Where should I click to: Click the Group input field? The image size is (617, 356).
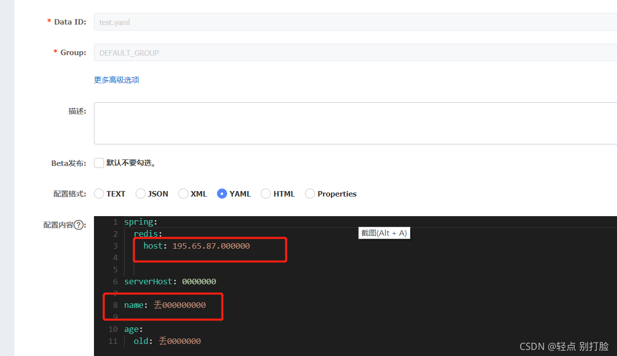[355, 53]
